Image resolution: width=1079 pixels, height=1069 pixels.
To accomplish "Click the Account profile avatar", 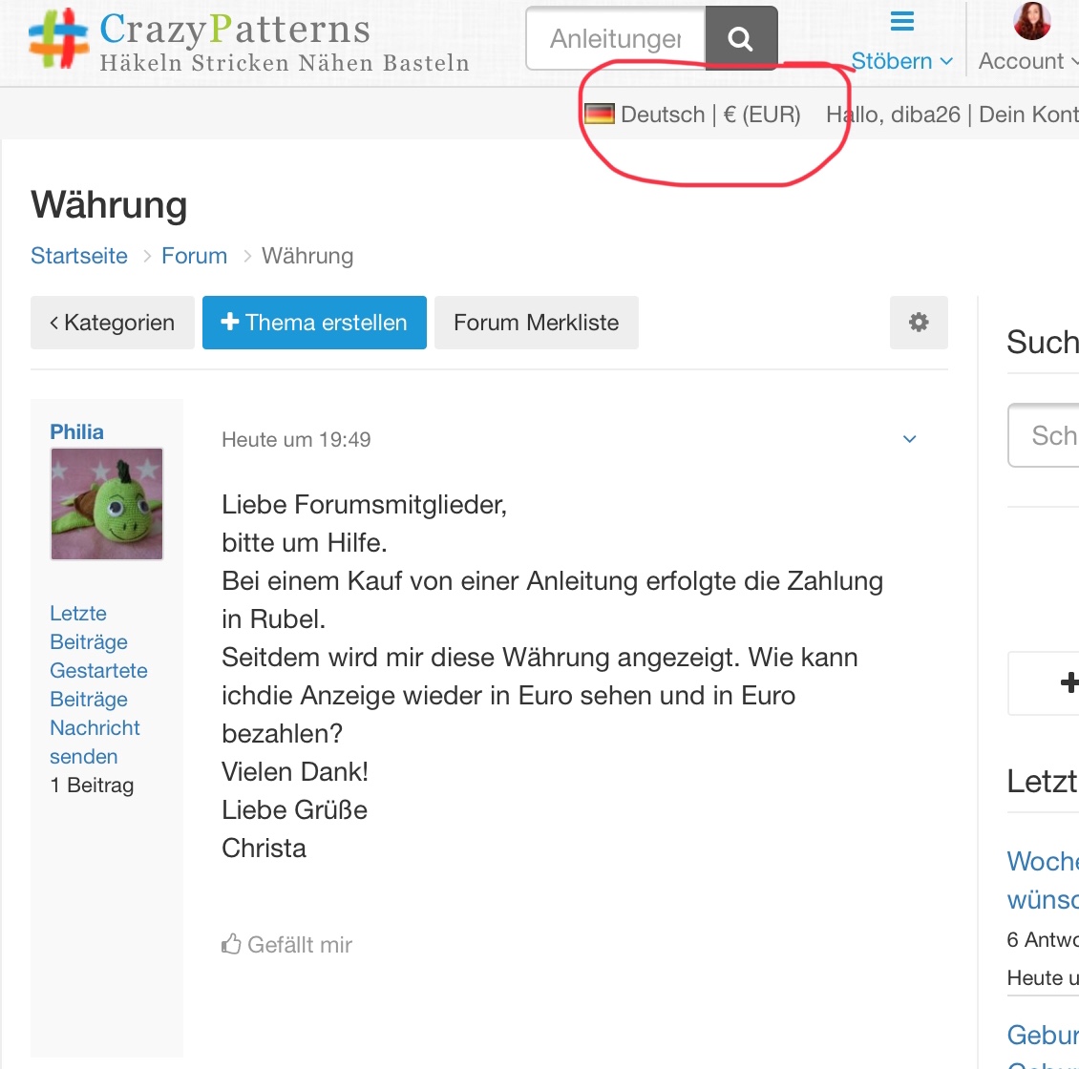I will coord(1031,21).
